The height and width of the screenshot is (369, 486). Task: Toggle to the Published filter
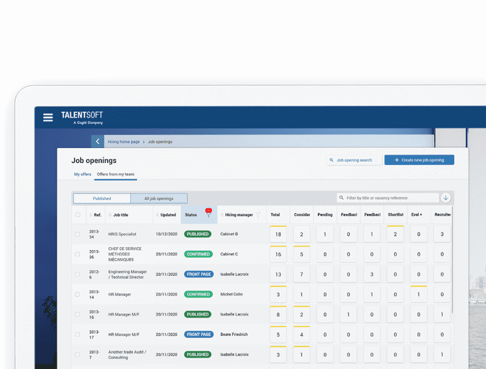point(102,199)
